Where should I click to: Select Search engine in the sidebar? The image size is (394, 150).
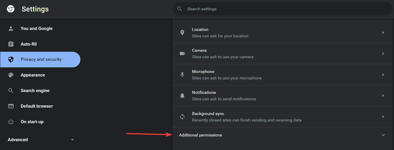(35, 91)
